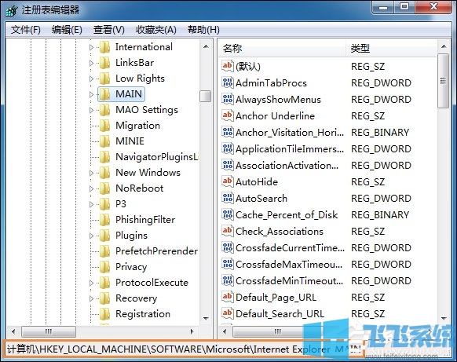Click tree pane scroll-up arrow
Viewport: 457px width, 362px height.
click(206, 46)
